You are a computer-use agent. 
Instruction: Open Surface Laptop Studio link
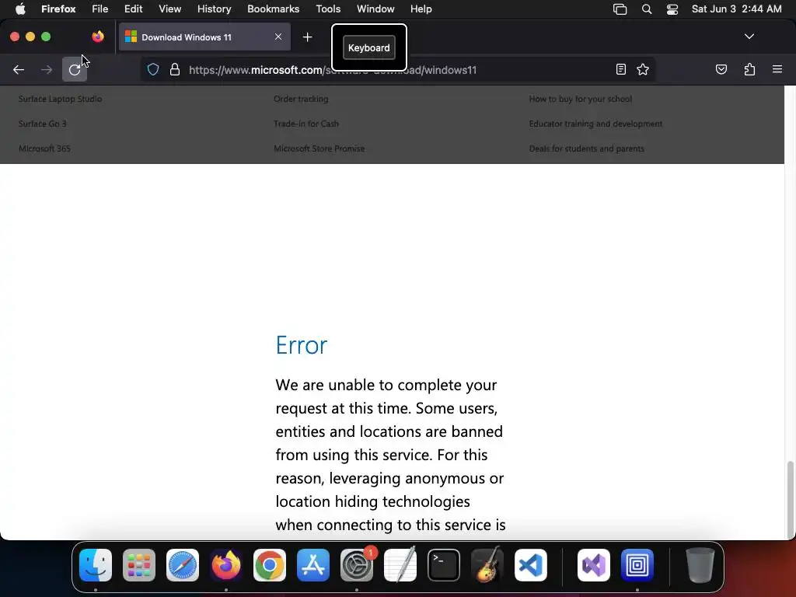[61, 99]
